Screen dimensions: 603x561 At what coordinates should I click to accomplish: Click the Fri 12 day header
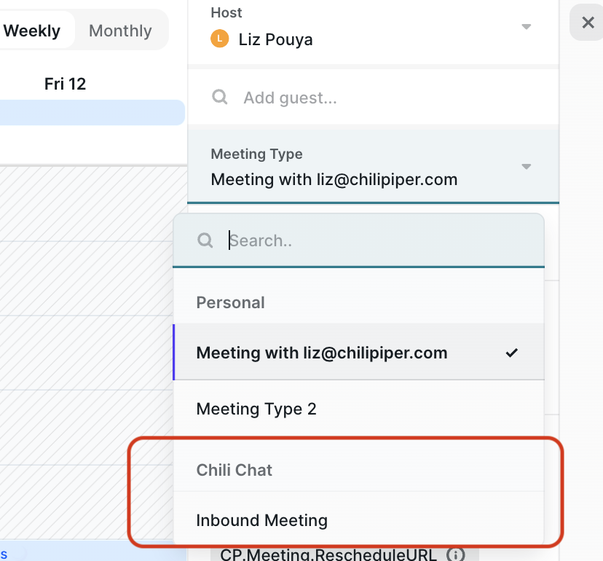coord(65,84)
